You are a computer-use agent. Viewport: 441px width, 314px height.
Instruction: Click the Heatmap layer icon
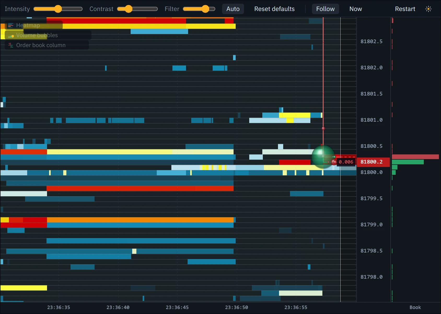(11, 25)
